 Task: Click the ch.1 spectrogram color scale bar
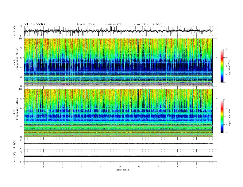tap(222, 66)
